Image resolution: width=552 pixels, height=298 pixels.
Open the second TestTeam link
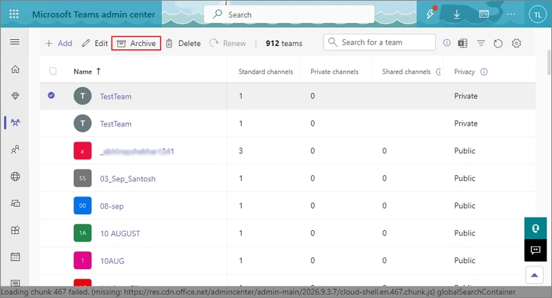tap(116, 124)
